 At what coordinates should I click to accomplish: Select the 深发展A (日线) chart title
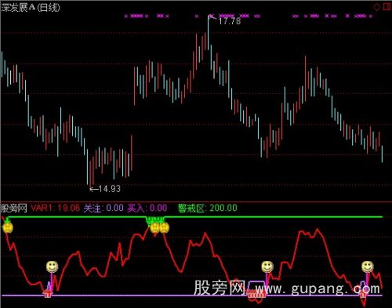pyautogui.click(x=31, y=7)
